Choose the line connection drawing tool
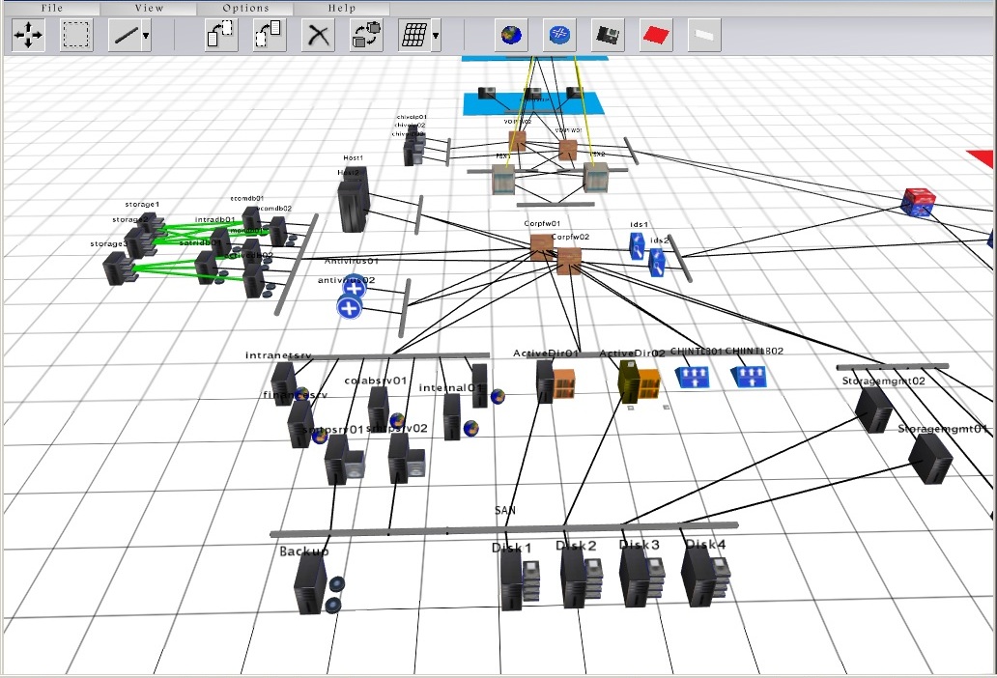Image resolution: width=997 pixels, height=678 pixels. click(124, 35)
